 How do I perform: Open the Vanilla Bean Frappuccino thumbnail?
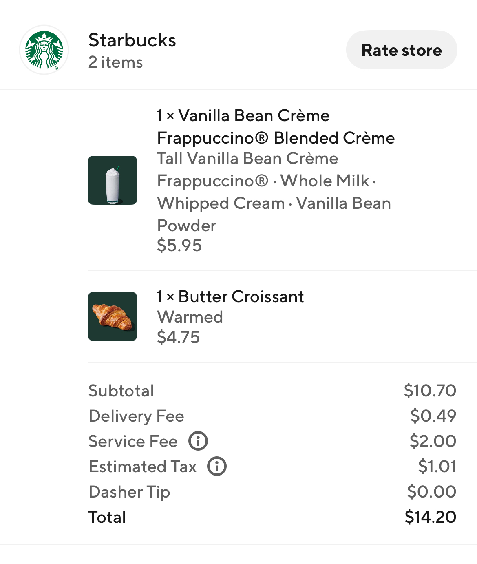pos(113,180)
